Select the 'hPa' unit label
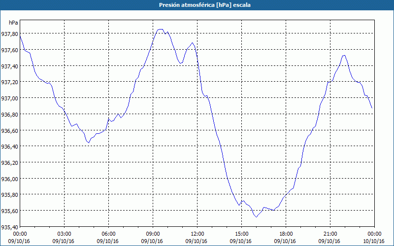The width and height of the screenshot is (394, 246). (x=14, y=23)
